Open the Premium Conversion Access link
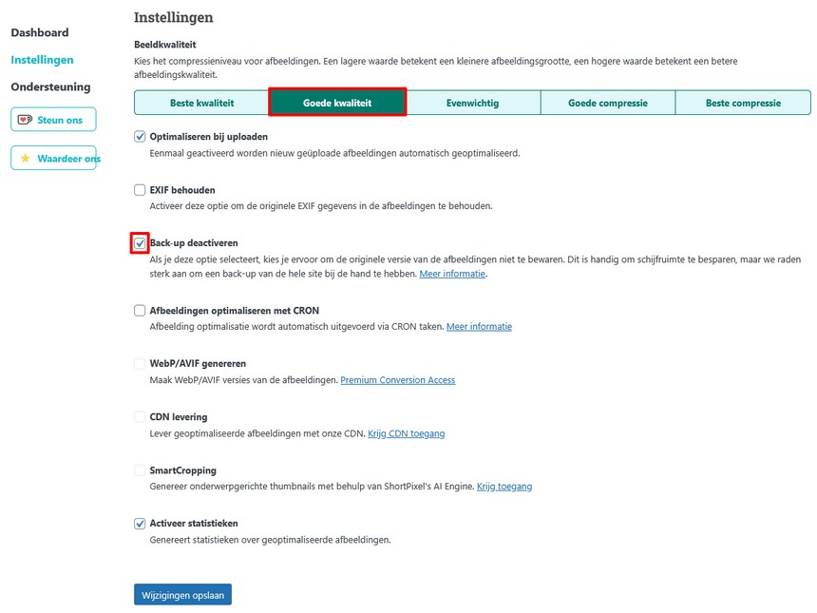This screenshot has height=613, width=817. tap(397, 380)
